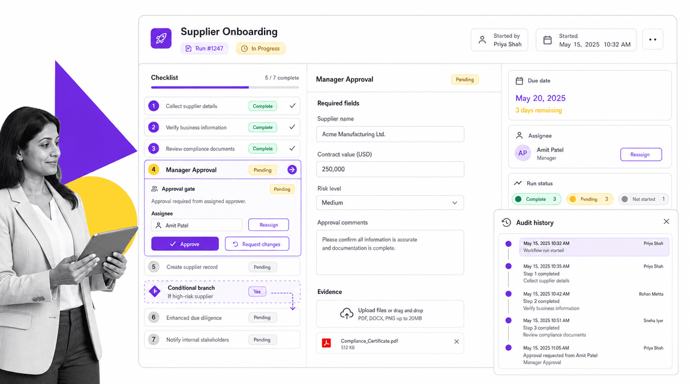Click the PDF icon of Compliance_Certificate

(x=326, y=343)
